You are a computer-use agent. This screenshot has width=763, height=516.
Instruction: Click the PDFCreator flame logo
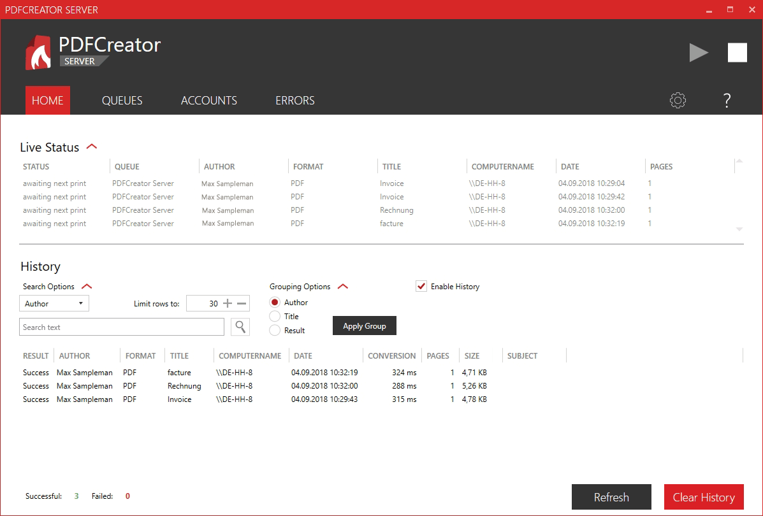pyautogui.click(x=37, y=51)
